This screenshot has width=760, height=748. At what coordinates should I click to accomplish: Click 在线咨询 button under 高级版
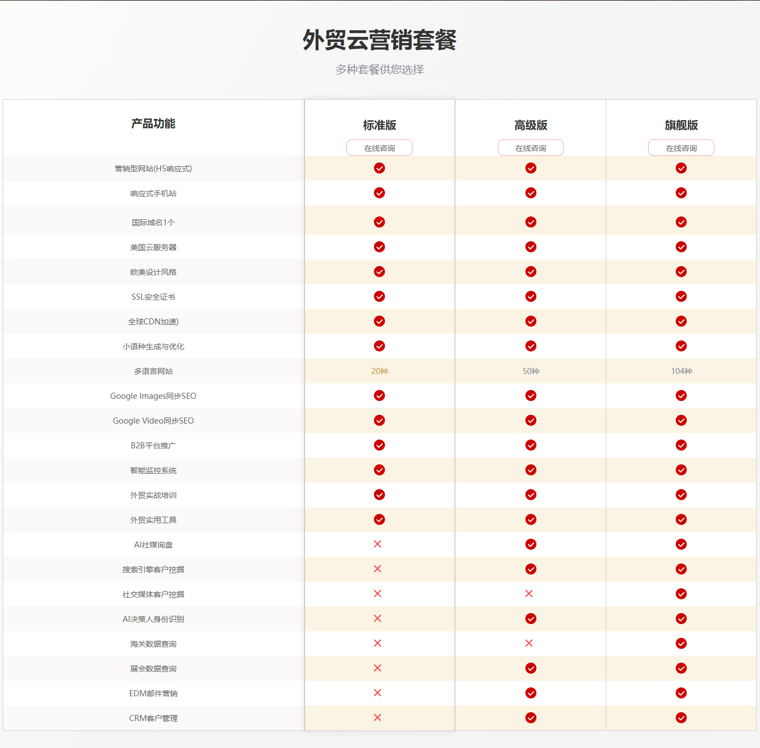tap(530, 148)
